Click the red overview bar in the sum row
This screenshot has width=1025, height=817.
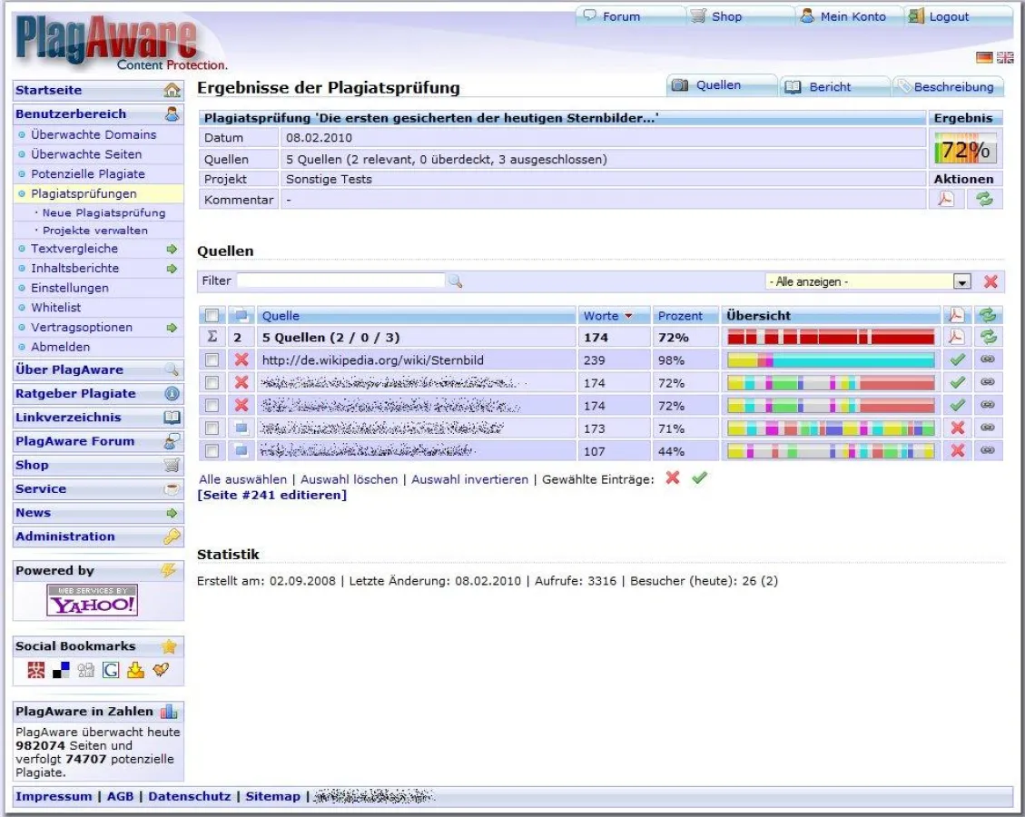click(x=830, y=338)
